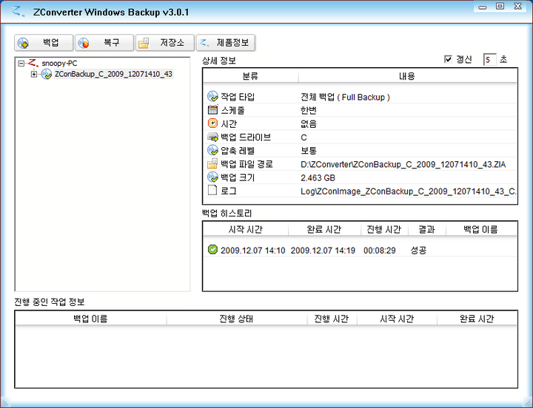Click the duration '00:08:29' cell
The height and width of the screenshot is (408, 533).
pyautogui.click(x=379, y=251)
